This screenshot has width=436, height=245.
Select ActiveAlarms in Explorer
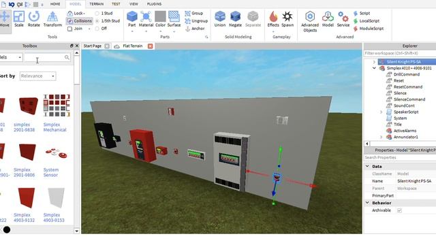pos(405,131)
